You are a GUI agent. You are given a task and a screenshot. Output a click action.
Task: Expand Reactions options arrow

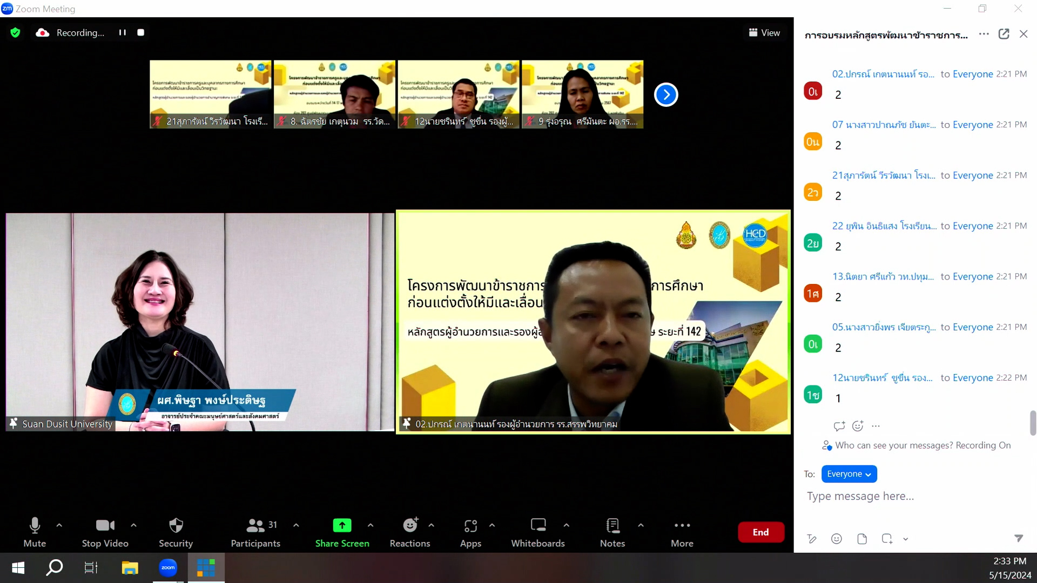432,525
